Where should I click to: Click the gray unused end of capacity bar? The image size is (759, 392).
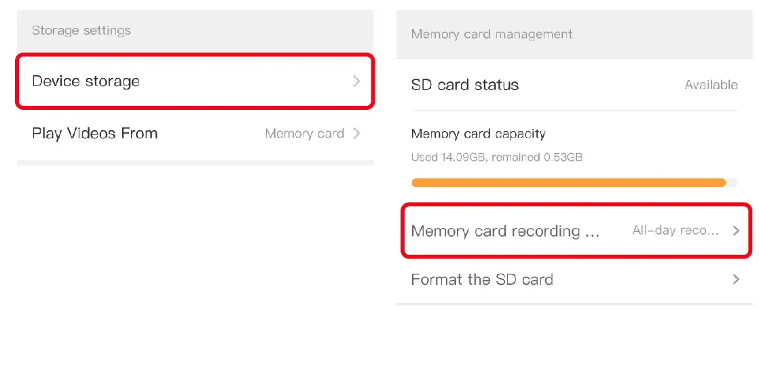pyautogui.click(x=732, y=182)
